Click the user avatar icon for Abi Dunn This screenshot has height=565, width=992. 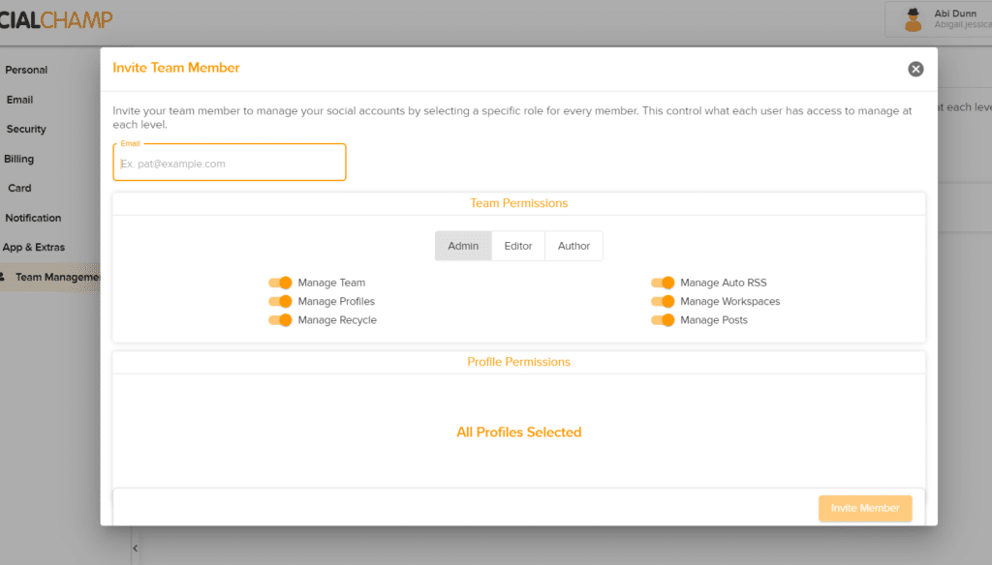913,19
